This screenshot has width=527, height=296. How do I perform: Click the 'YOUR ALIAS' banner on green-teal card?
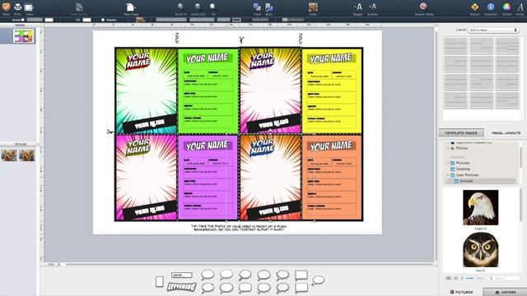pos(150,123)
